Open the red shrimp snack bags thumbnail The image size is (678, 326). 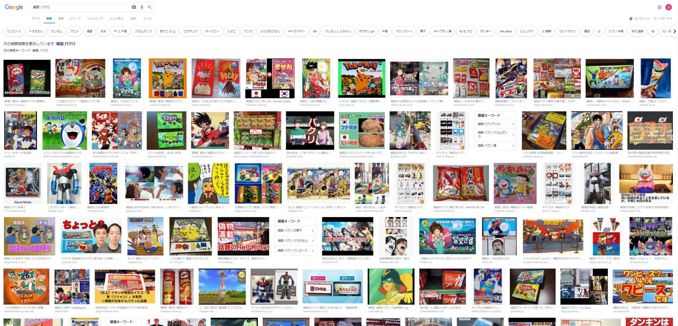tap(461, 184)
